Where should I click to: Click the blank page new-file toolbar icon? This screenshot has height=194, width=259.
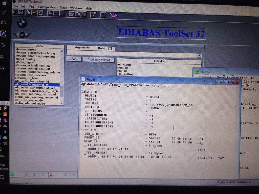tap(28, 13)
